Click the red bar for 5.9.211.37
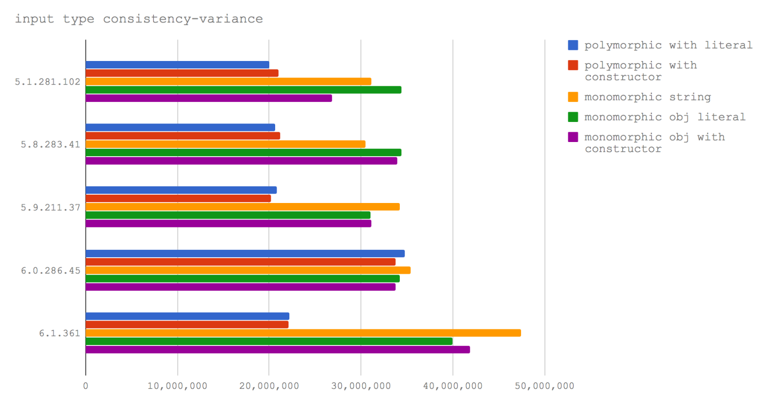Screen dimensions: 782x406 click(x=178, y=199)
